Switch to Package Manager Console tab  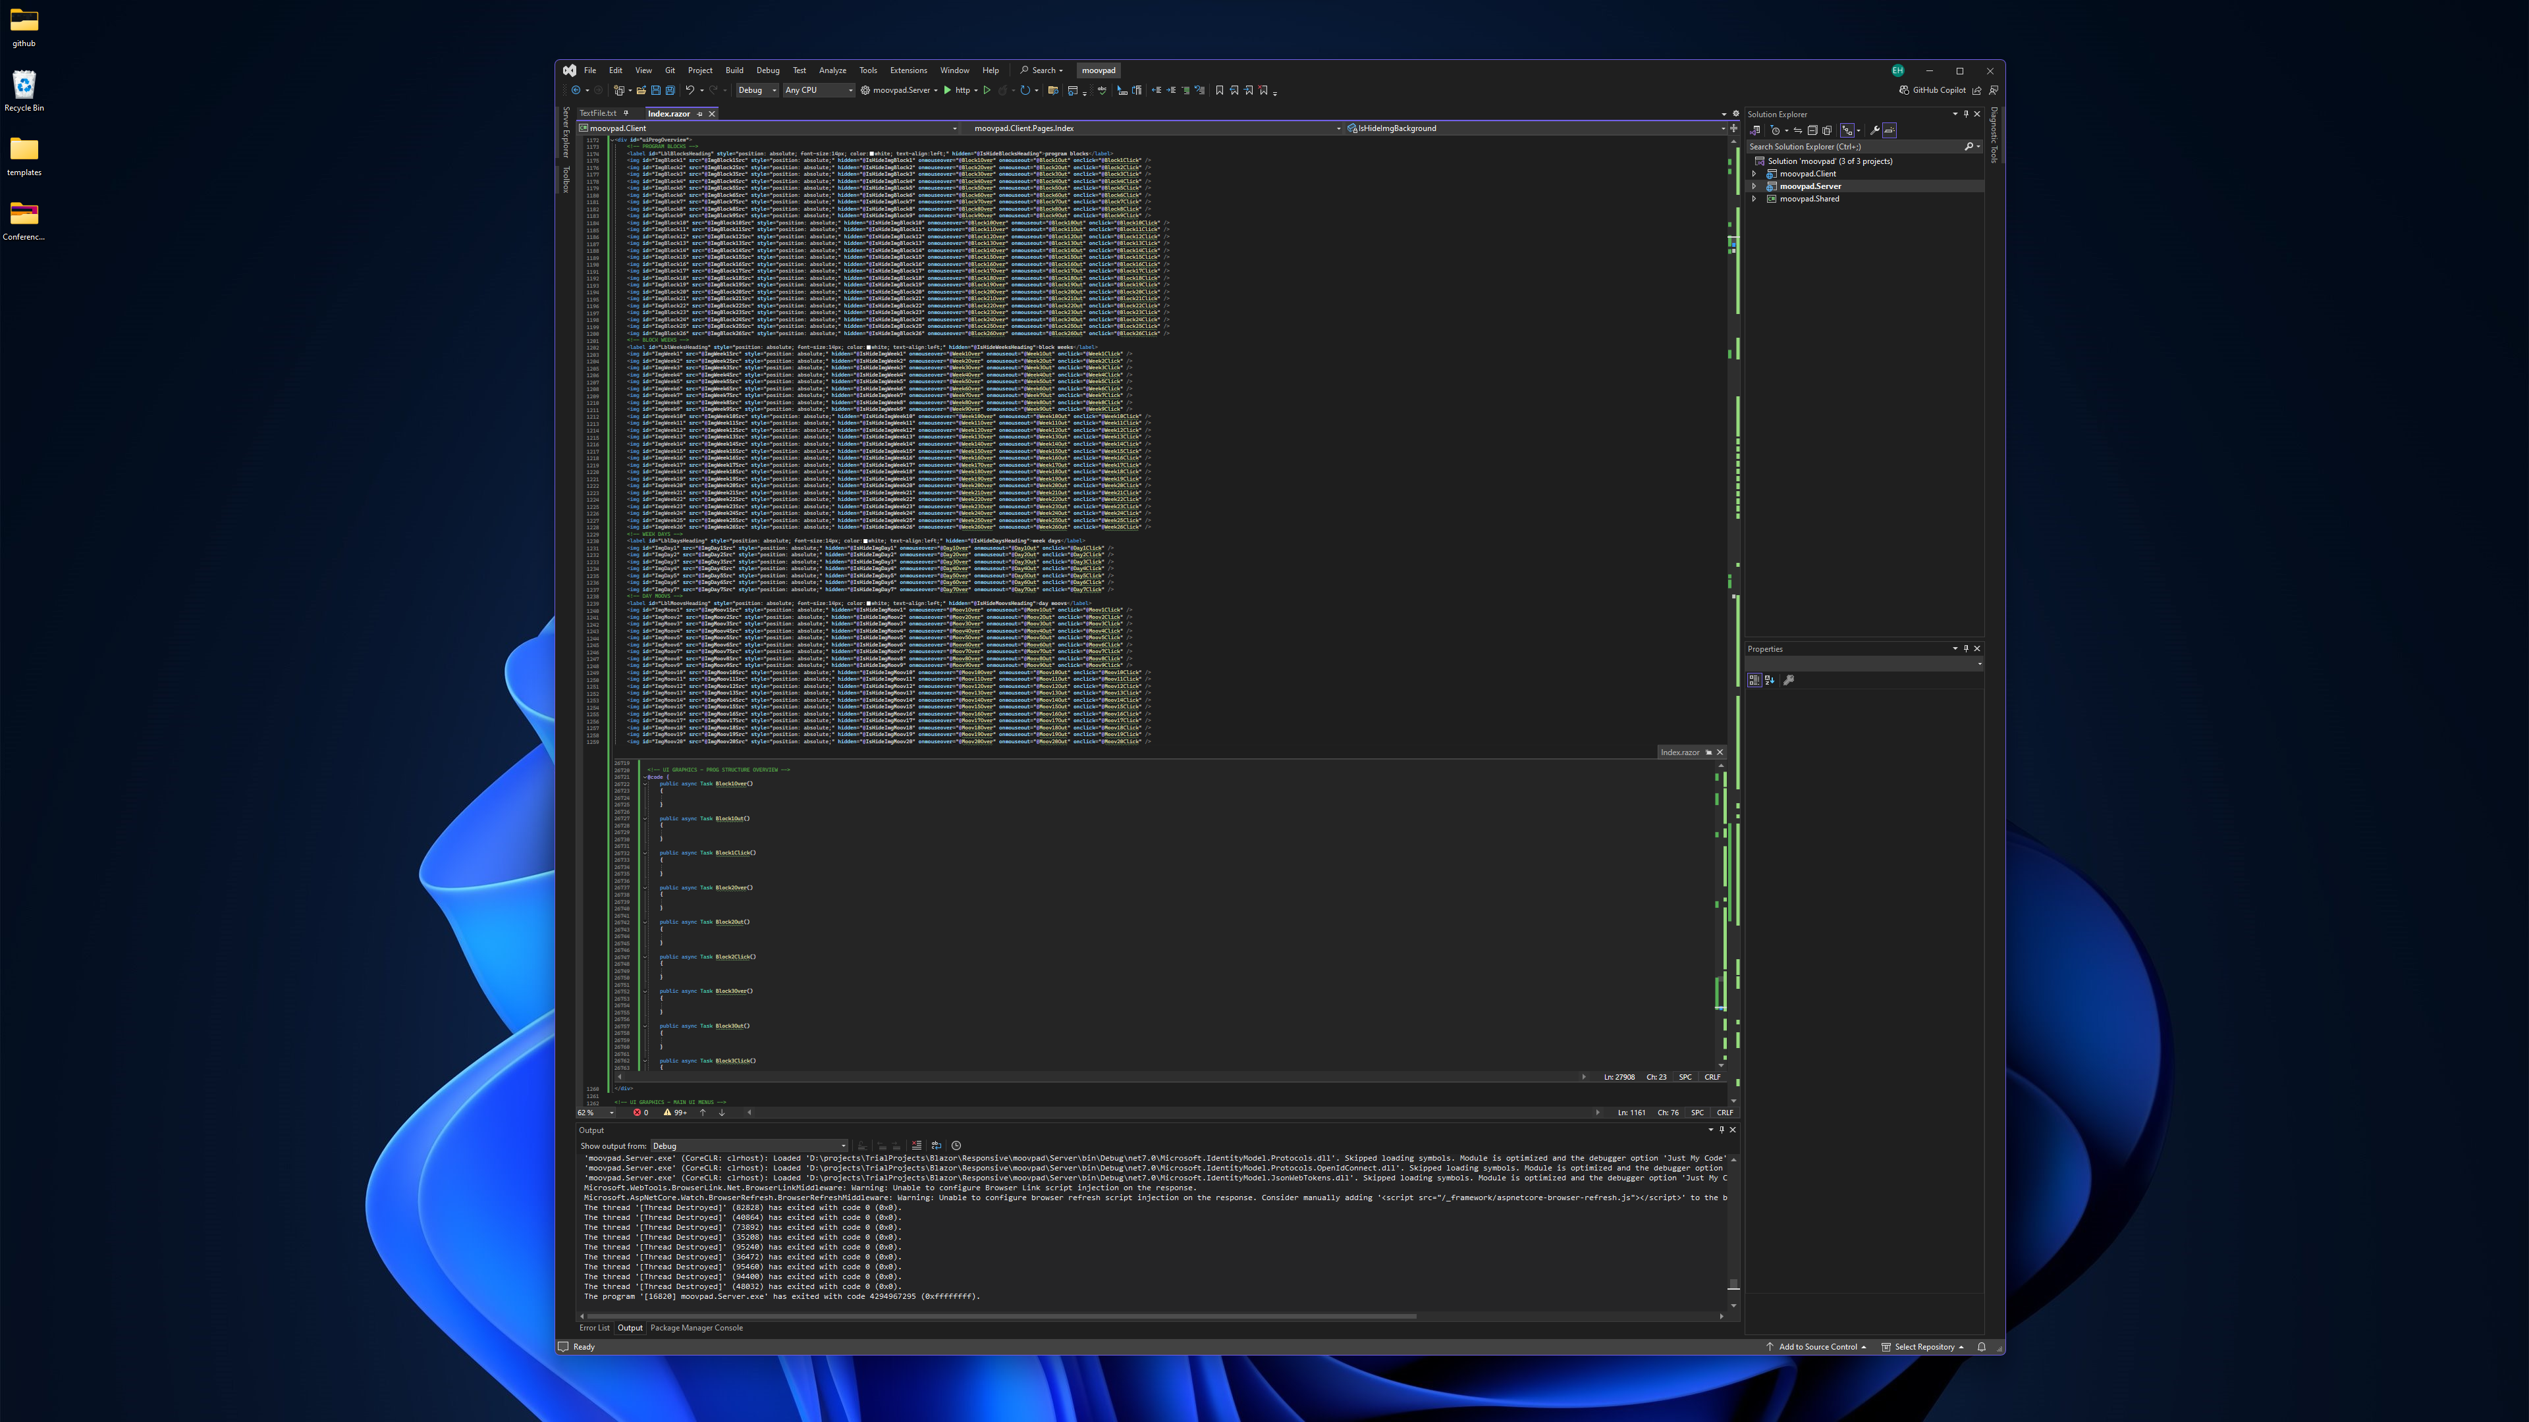pyautogui.click(x=696, y=1328)
